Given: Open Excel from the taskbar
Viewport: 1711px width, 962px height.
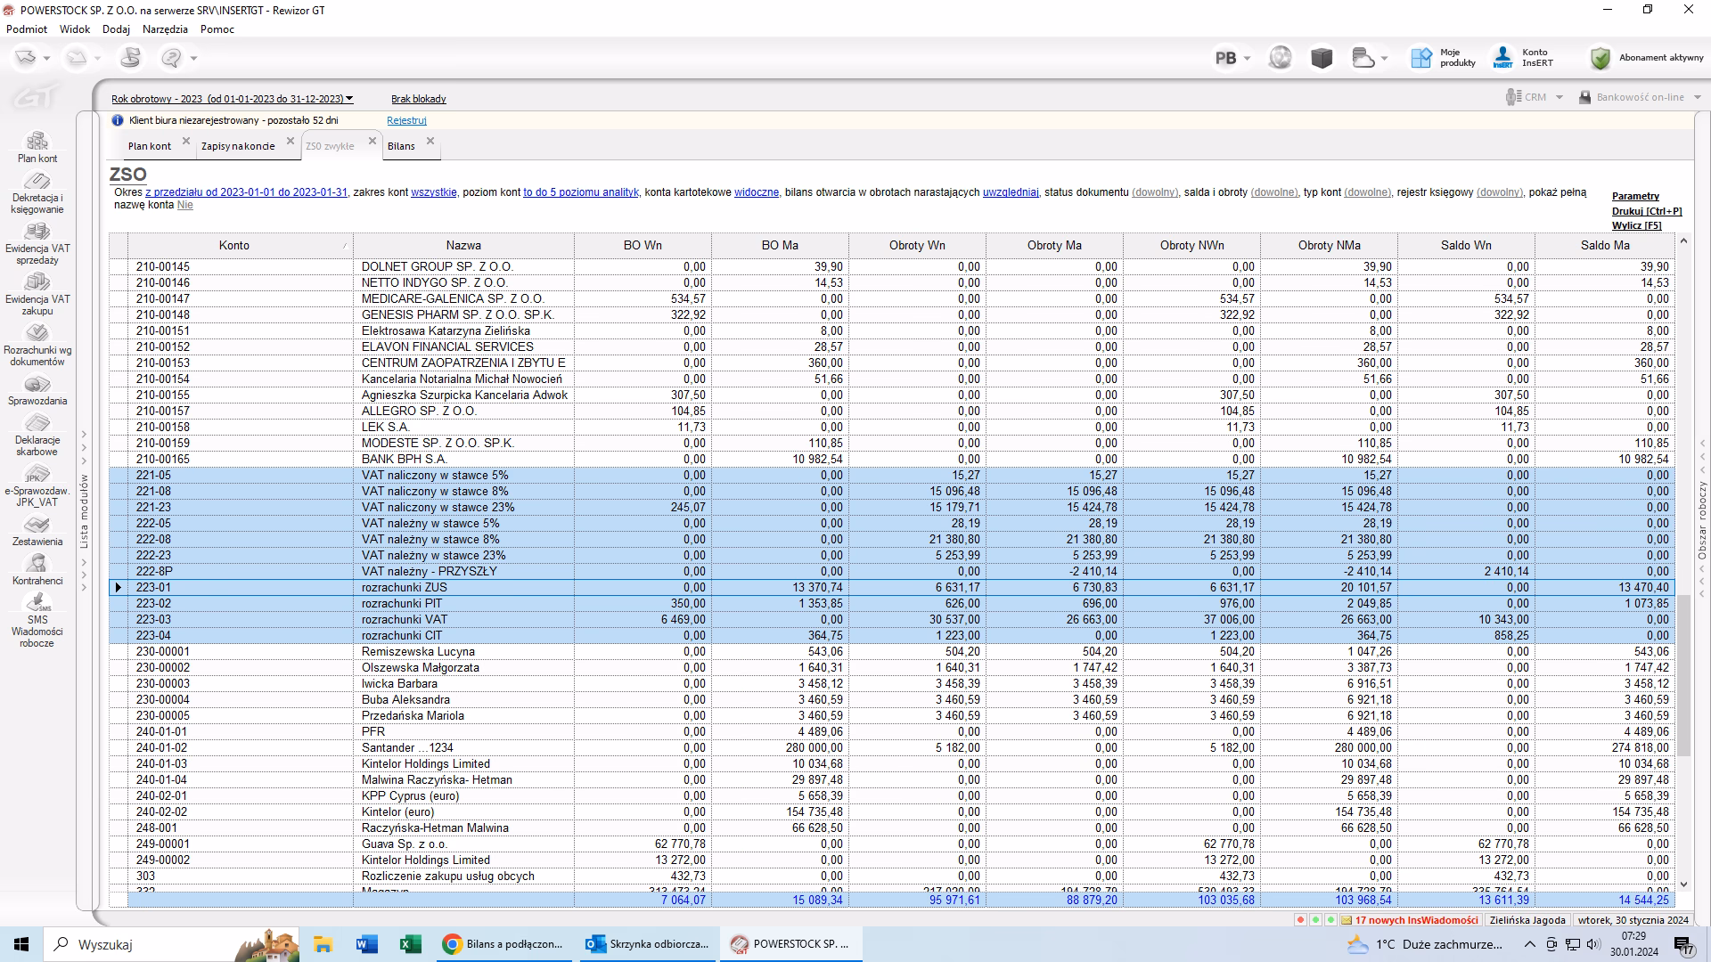Looking at the screenshot, I should coord(410,944).
